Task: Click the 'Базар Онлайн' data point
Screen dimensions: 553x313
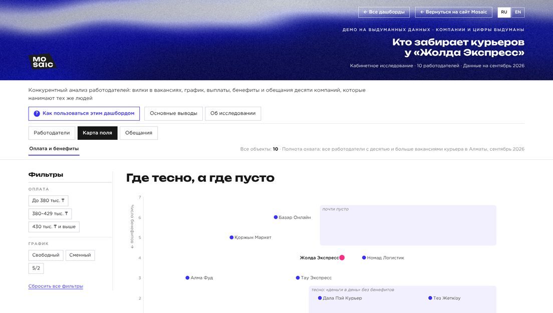Action: pos(276,217)
